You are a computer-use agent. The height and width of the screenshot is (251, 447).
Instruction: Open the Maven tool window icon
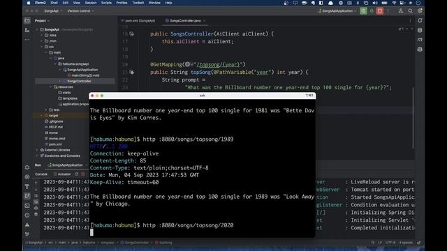(x=420, y=40)
